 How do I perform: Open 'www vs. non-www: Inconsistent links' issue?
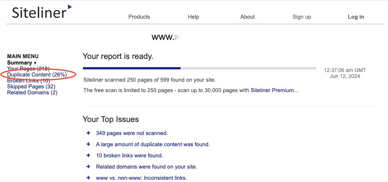(x=141, y=178)
